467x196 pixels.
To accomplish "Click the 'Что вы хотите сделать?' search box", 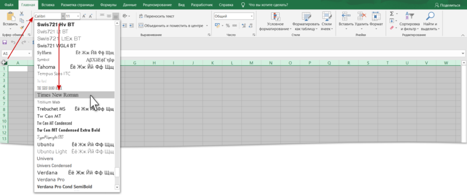I will (x=264, y=5).
